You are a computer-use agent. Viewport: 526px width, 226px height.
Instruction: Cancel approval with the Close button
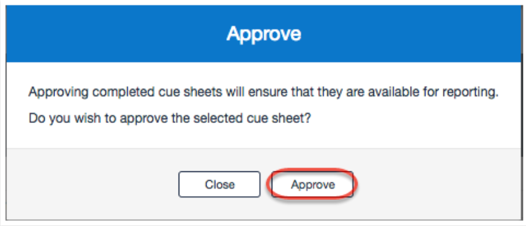tap(220, 184)
